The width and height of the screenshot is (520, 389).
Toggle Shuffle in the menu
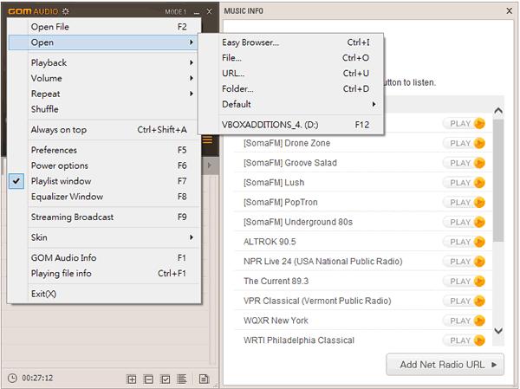click(105, 109)
